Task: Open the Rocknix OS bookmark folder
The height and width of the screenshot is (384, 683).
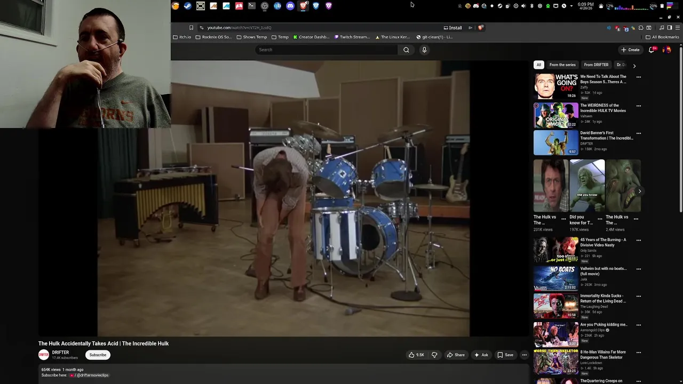Action: click(213, 37)
